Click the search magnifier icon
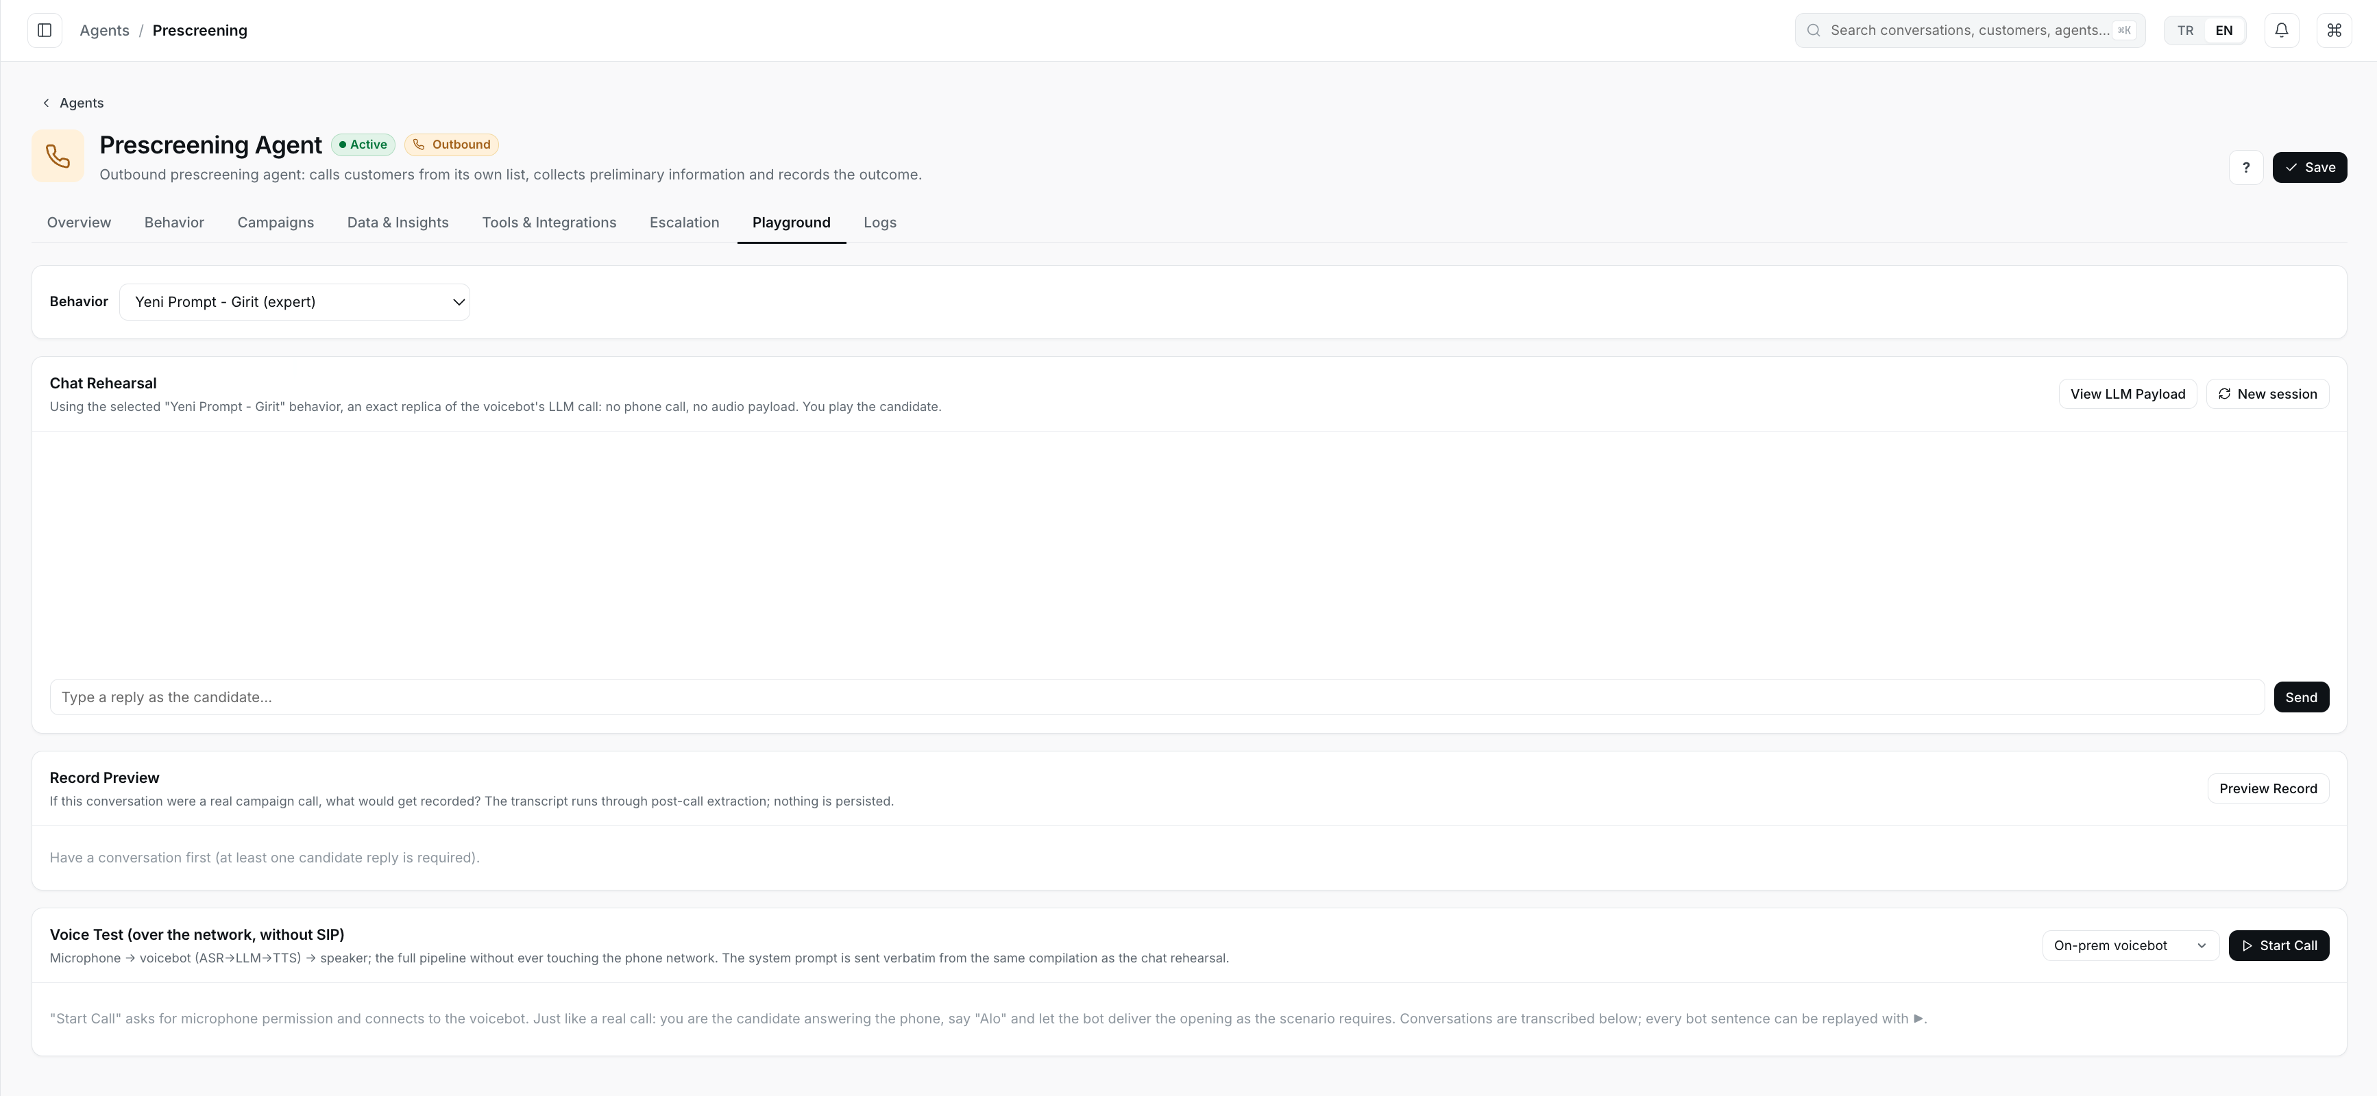The image size is (2377, 1096). (x=1813, y=30)
